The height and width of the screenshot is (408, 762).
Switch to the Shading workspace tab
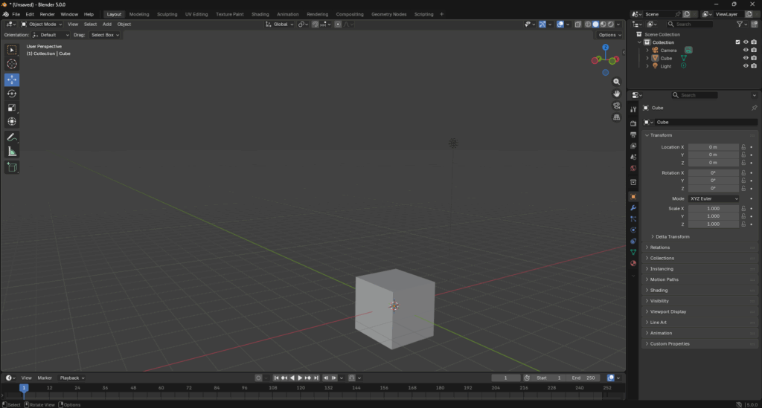click(x=260, y=14)
